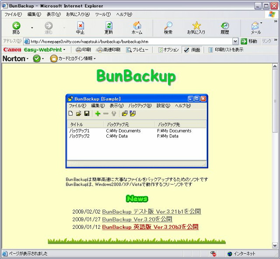Viewport: 280px width, 259px height.
Task: Show the print list (印刷リストを表示)
Action: (226, 50)
